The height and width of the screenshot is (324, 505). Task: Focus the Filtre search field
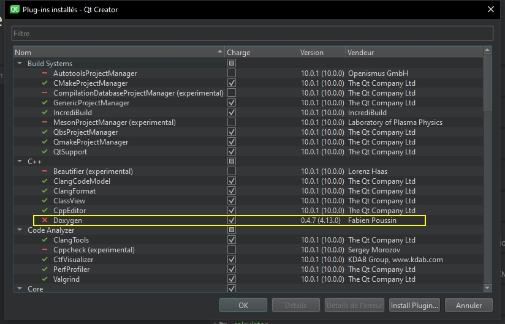pyautogui.click(x=252, y=33)
